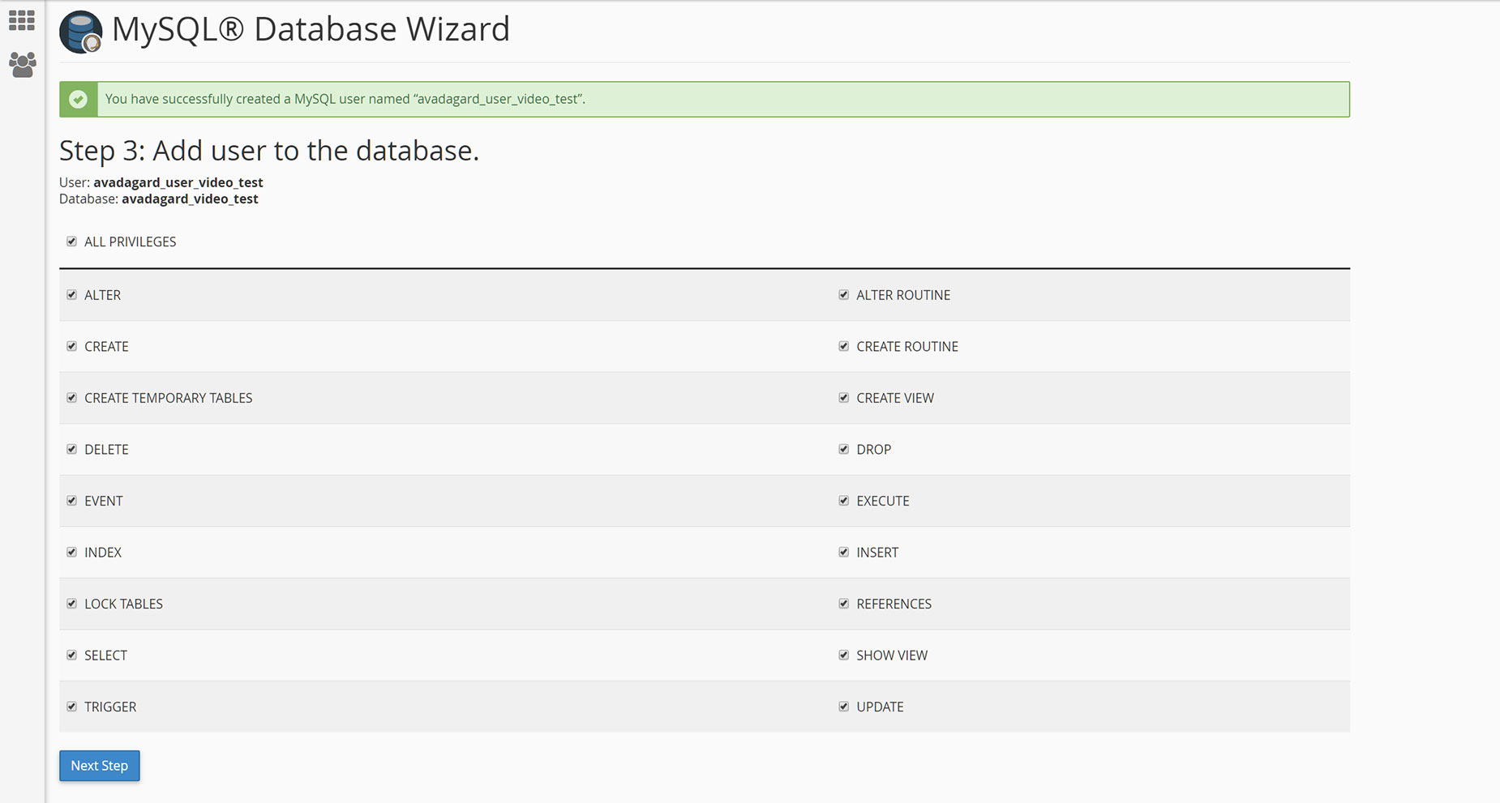1500x803 pixels.
Task: Toggle the CREATE ROUTINE checkbox
Action: point(843,346)
